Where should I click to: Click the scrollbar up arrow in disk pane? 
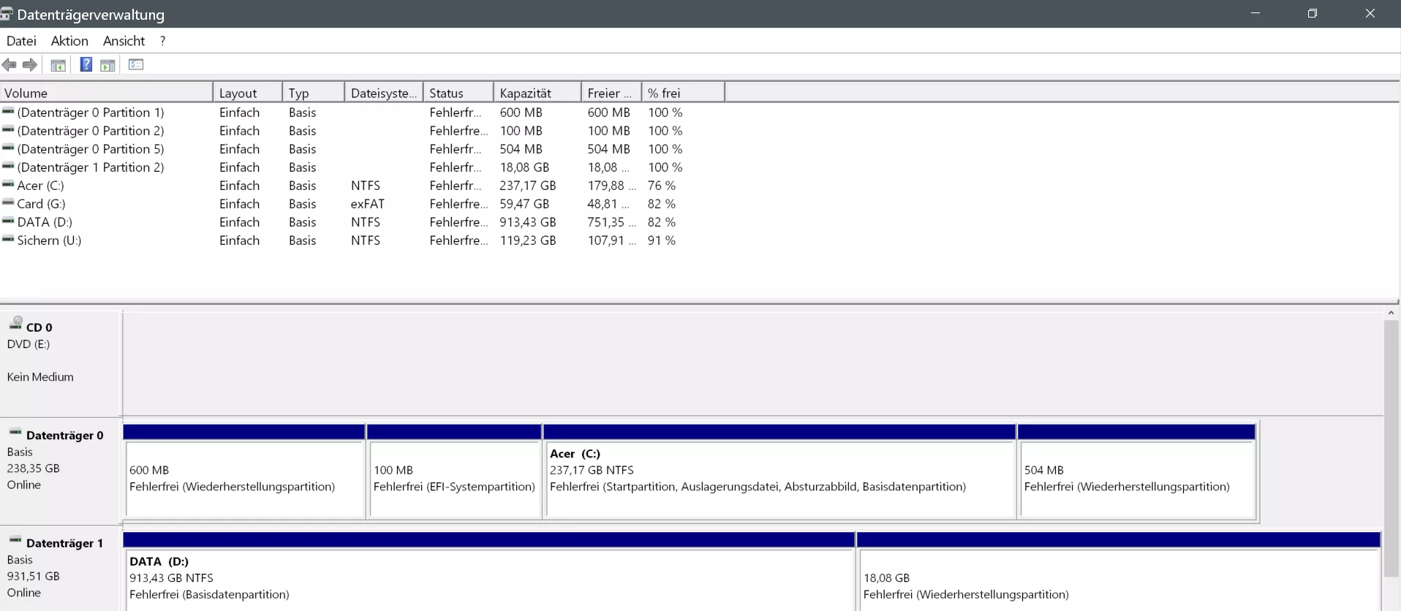[1391, 313]
